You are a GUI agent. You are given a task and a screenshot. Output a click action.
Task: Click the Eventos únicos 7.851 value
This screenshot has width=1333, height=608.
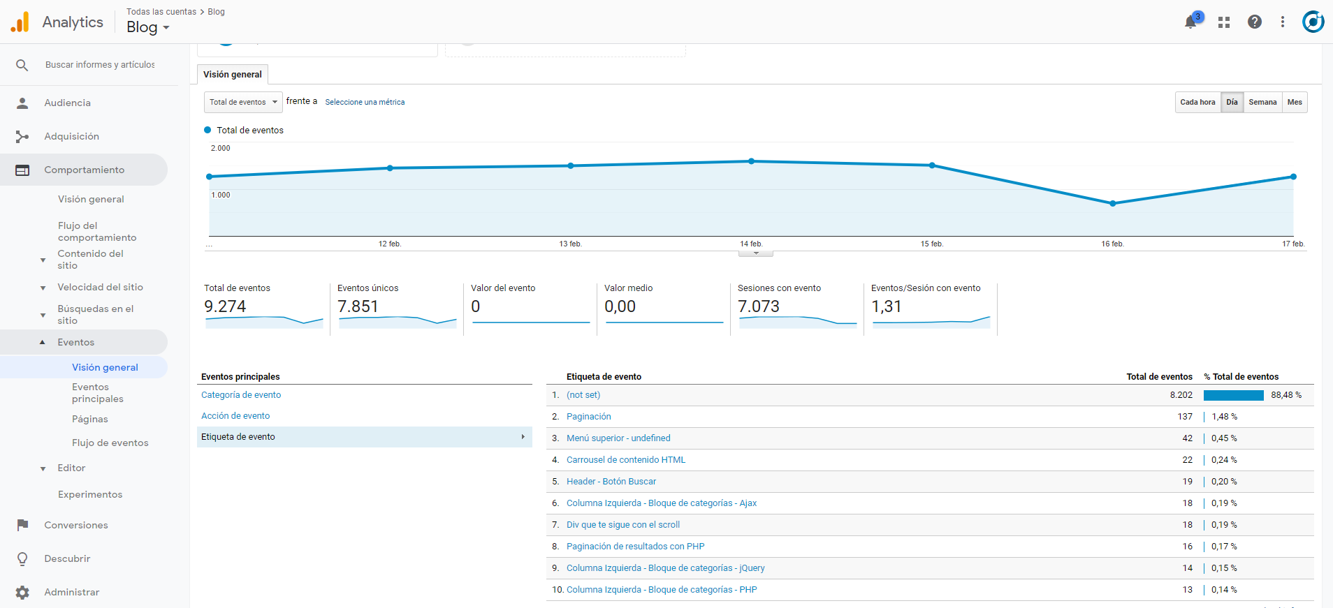click(358, 306)
